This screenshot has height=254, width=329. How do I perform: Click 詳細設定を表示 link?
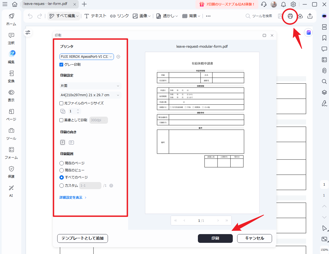(73, 198)
